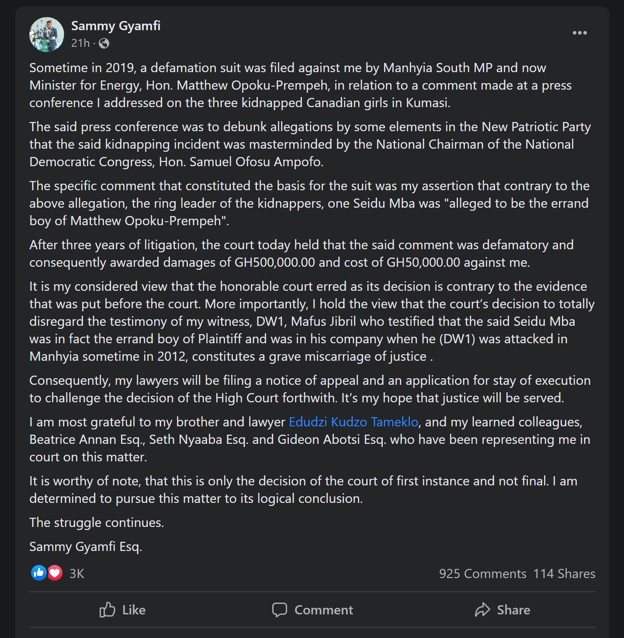Click the blue thumbs-up reaction icon
The width and height of the screenshot is (624, 638).
click(39, 573)
